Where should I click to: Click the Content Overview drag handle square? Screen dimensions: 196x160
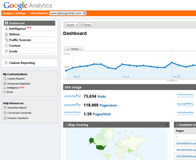tap(177, 125)
